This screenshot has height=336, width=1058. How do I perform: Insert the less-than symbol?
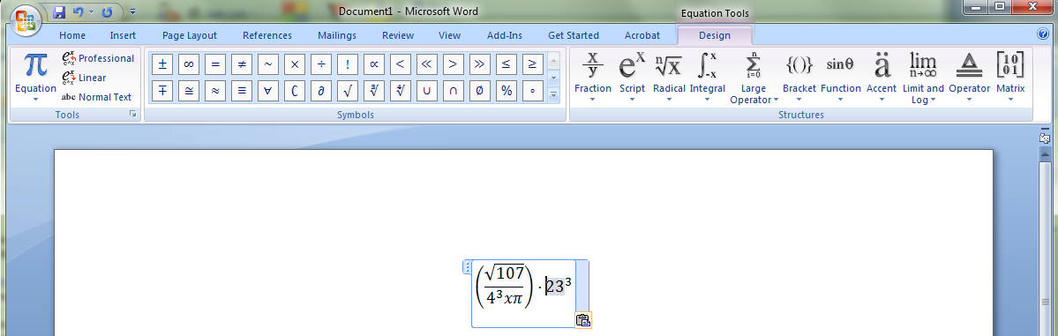pyautogui.click(x=400, y=64)
